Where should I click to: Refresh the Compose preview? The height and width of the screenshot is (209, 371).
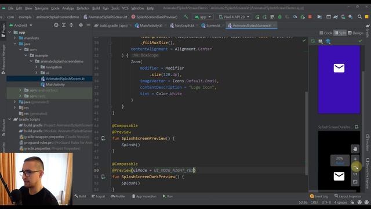click(313, 41)
